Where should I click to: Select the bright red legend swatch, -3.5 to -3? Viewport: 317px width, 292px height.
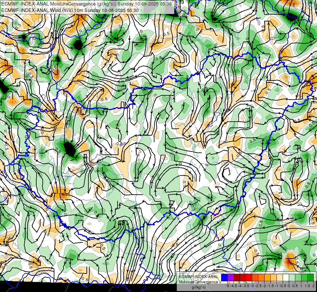(x=249, y=278)
